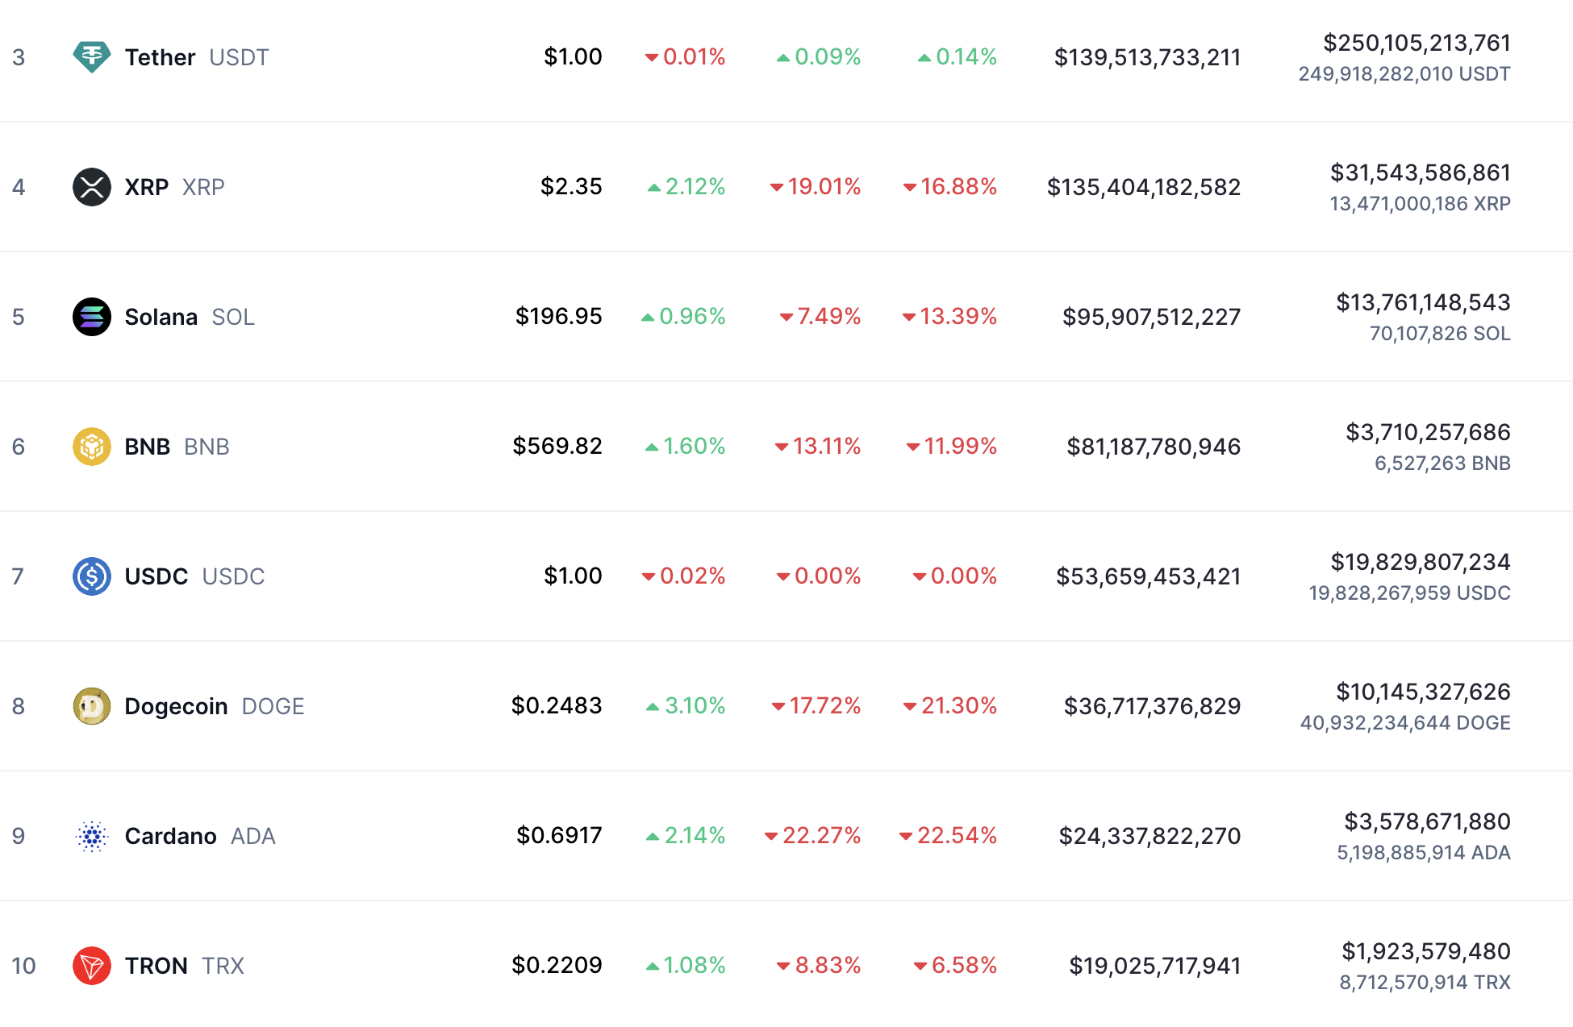The width and height of the screenshot is (1573, 1027).
Task: Click the TRON red logo icon
Action: coord(92,966)
